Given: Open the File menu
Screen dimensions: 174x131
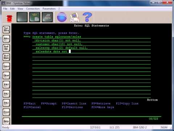Looking at the screenshot, I should click(5, 9).
